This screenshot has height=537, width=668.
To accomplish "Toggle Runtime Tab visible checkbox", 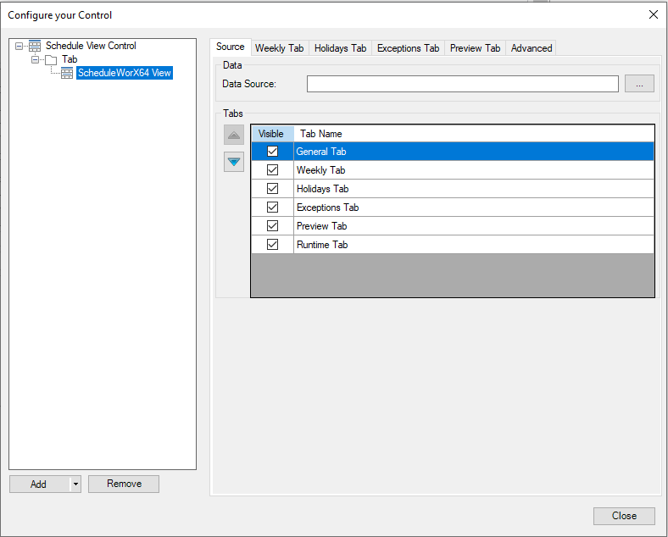I will click(x=272, y=245).
